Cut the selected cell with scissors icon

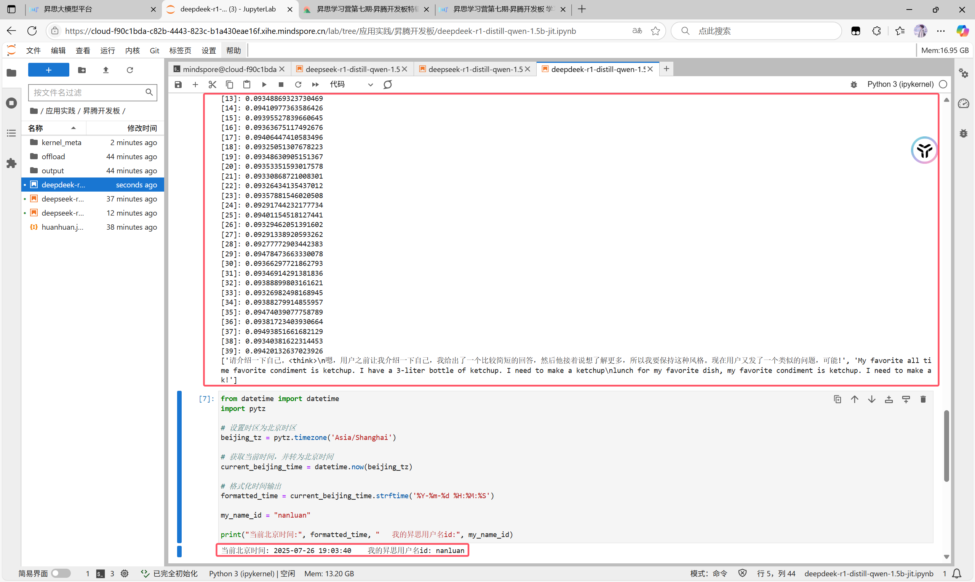[212, 84]
